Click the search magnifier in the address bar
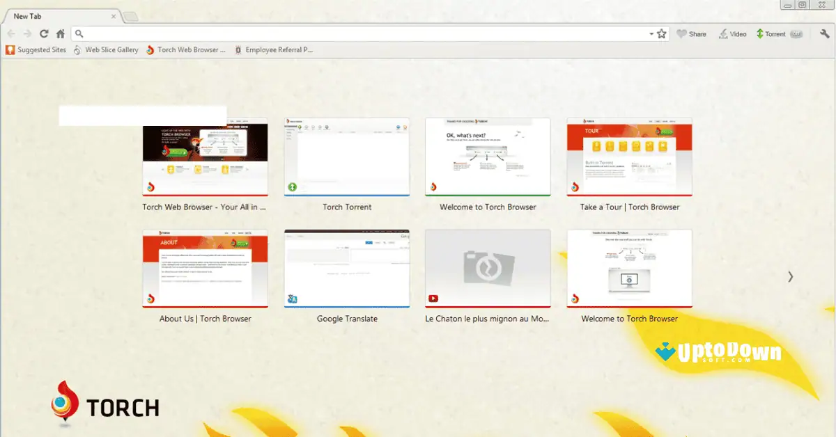 tap(79, 33)
